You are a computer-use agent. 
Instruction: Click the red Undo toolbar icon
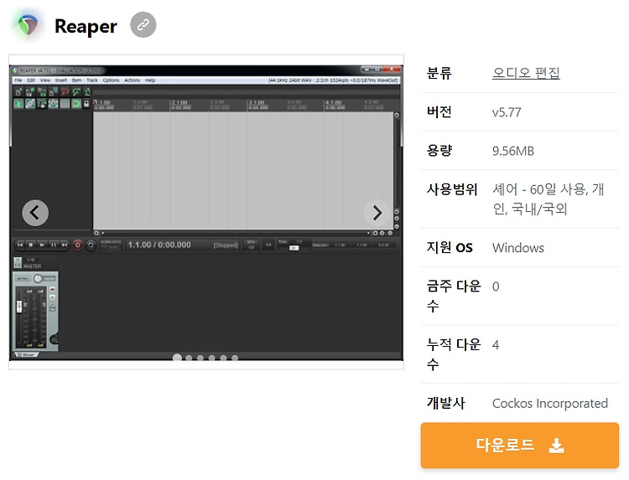tap(65, 92)
